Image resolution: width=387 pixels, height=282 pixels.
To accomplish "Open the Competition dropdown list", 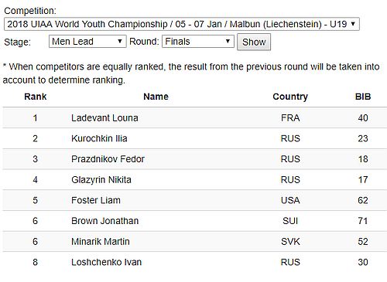I will (182, 24).
